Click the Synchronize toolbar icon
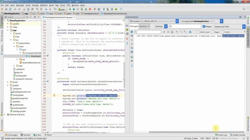The height and width of the screenshot is (140, 250). coord(10,9)
